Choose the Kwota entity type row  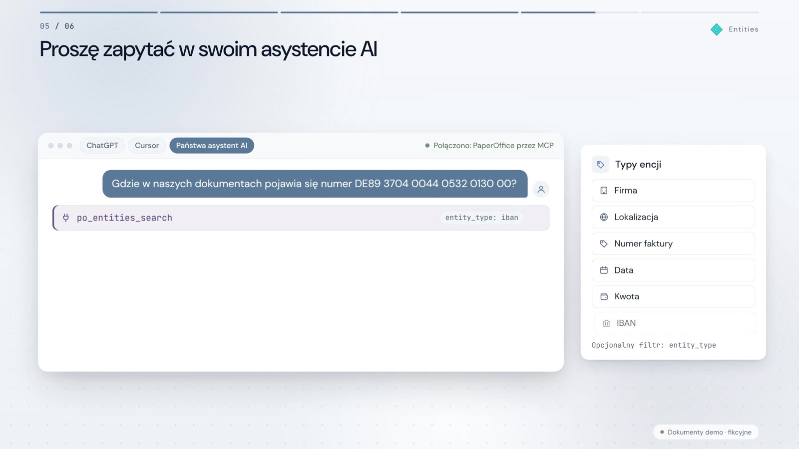coord(673,296)
